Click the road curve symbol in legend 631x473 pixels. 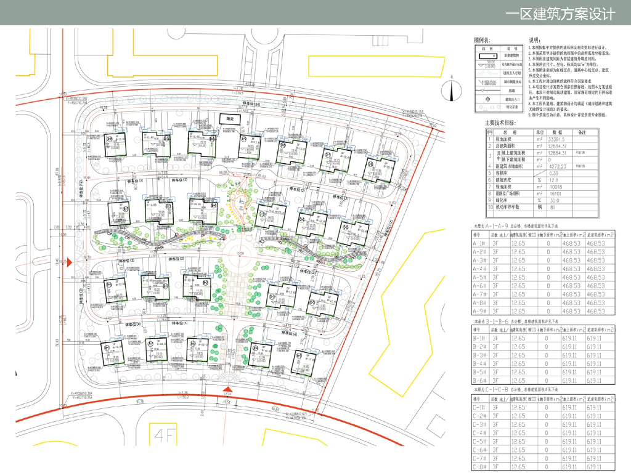click(x=488, y=73)
